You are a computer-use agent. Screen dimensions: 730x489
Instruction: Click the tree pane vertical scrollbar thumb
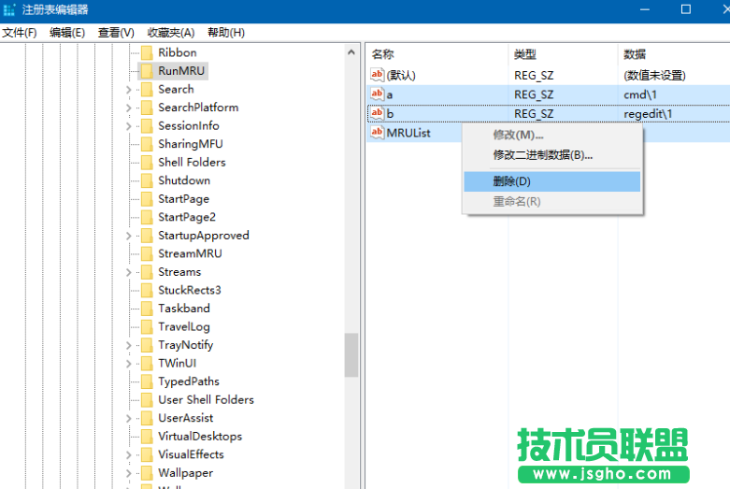[x=351, y=355]
